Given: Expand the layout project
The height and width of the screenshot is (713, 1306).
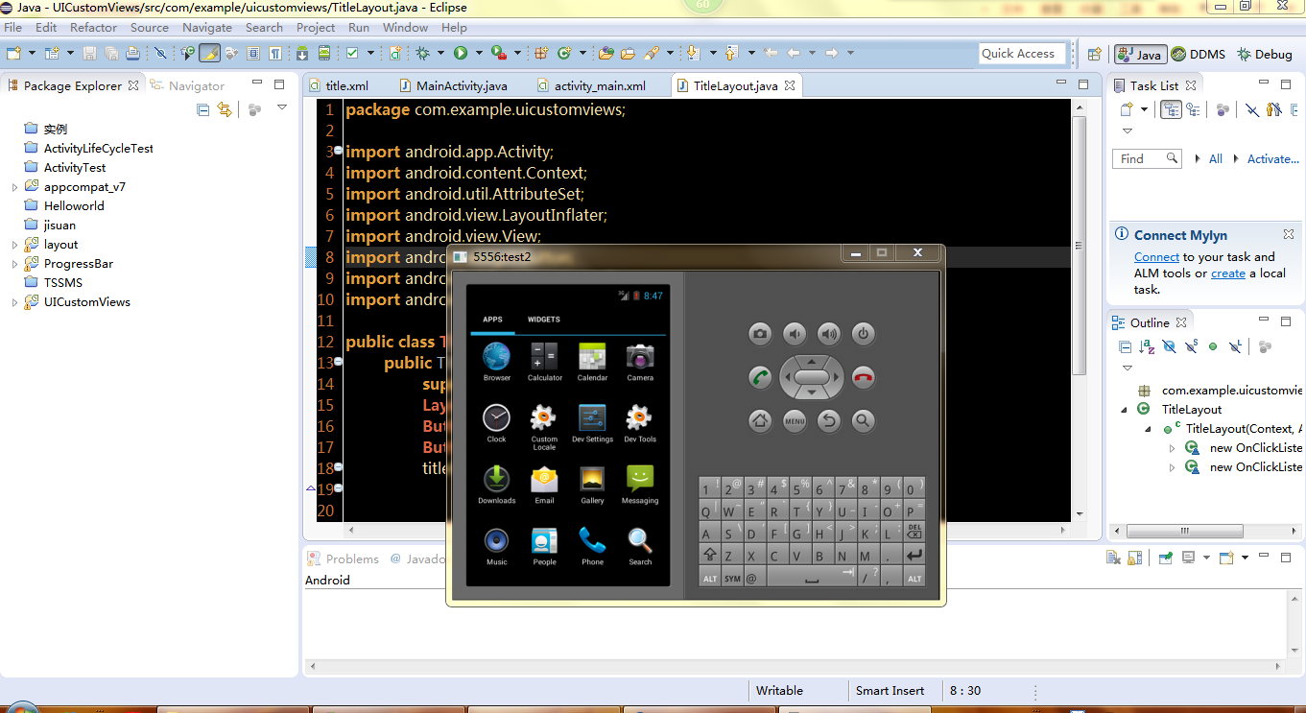Looking at the screenshot, I should tap(14, 245).
